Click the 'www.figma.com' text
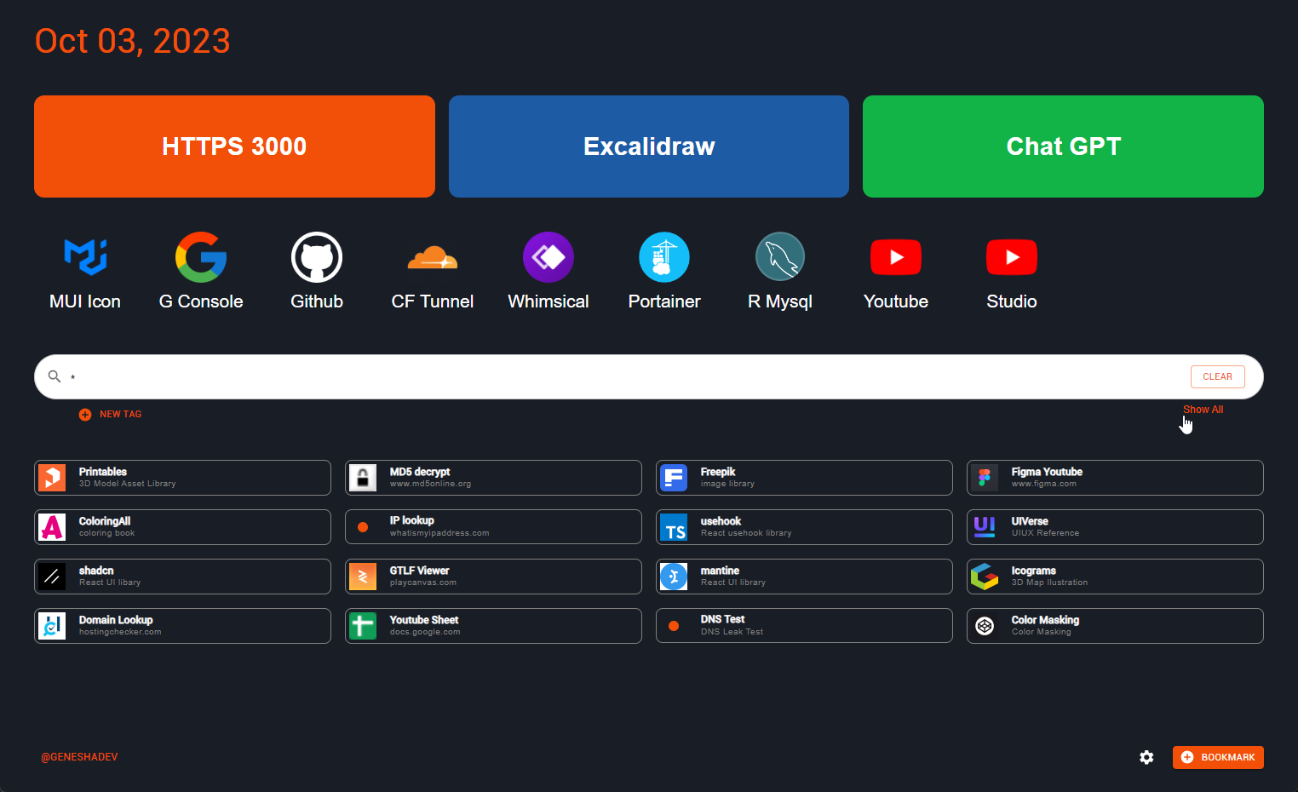Screen dimensions: 1298x792 [1044, 484]
